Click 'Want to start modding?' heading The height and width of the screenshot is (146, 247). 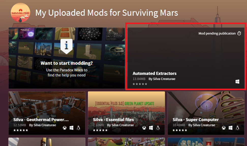67,63
